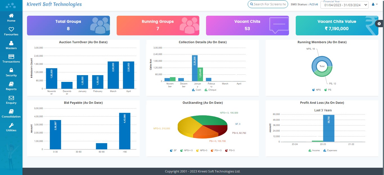Click the Search For Screens field
Viewport: 384px width, 175px height.
coord(269,4)
